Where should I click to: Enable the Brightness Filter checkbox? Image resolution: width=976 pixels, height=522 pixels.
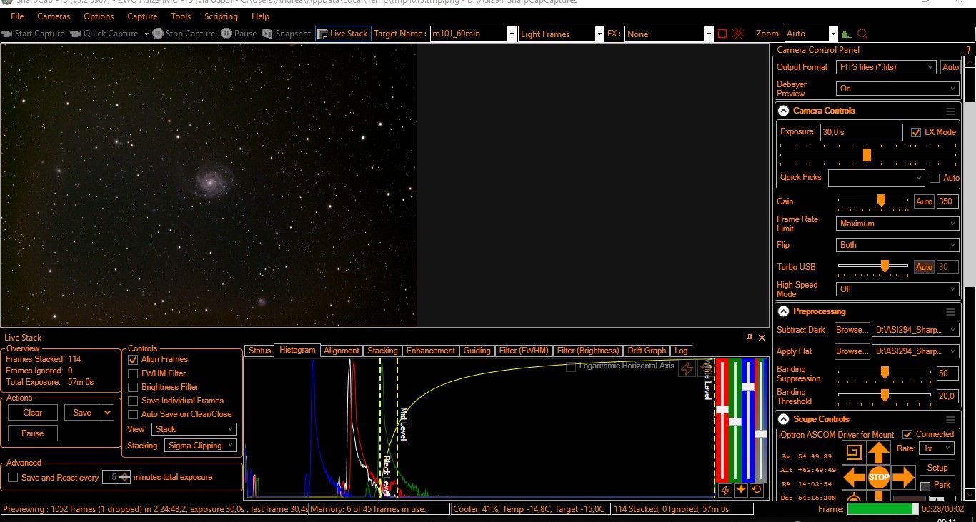[x=133, y=387]
